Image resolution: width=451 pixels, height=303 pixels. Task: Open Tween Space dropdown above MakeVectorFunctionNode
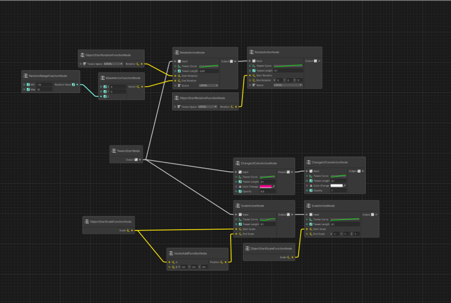click(x=113, y=64)
